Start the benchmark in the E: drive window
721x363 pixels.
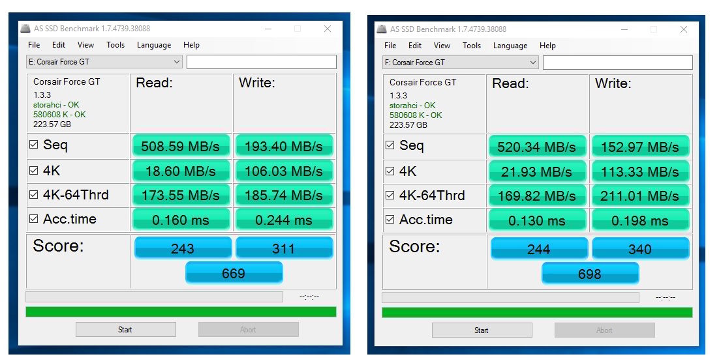[125, 330]
